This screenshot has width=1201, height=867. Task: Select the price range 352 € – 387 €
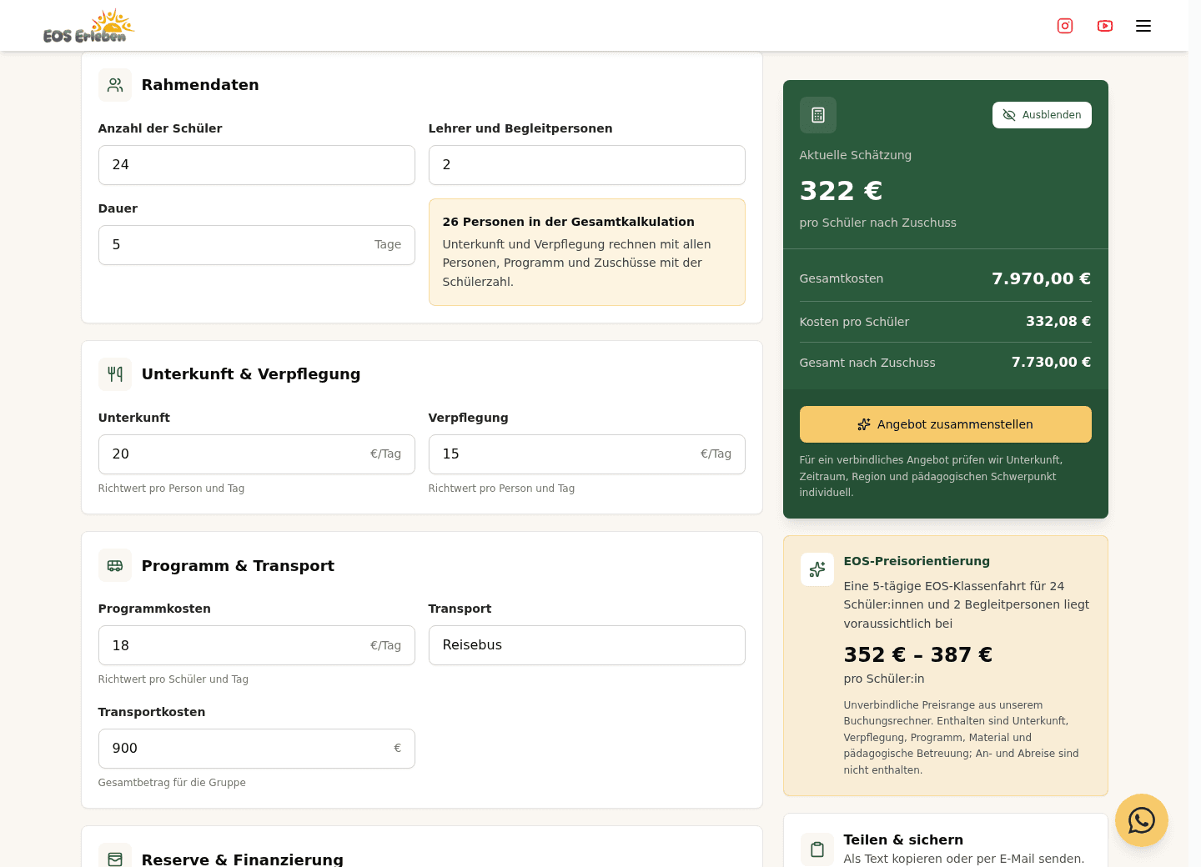(x=918, y=654)
